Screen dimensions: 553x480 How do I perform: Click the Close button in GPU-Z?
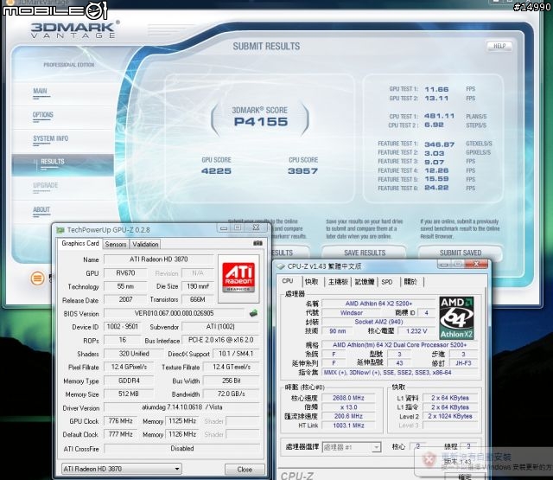coord(245,470)
